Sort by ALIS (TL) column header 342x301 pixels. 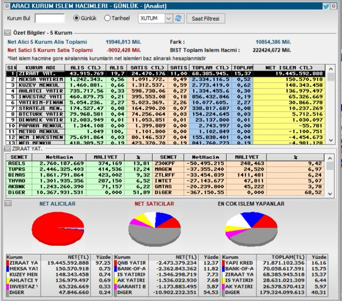(85, 67)
